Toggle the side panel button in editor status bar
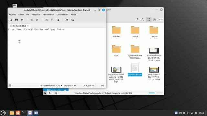Viewport: 207px width, 116px height. pyautogui.click(x=10, y=85)
